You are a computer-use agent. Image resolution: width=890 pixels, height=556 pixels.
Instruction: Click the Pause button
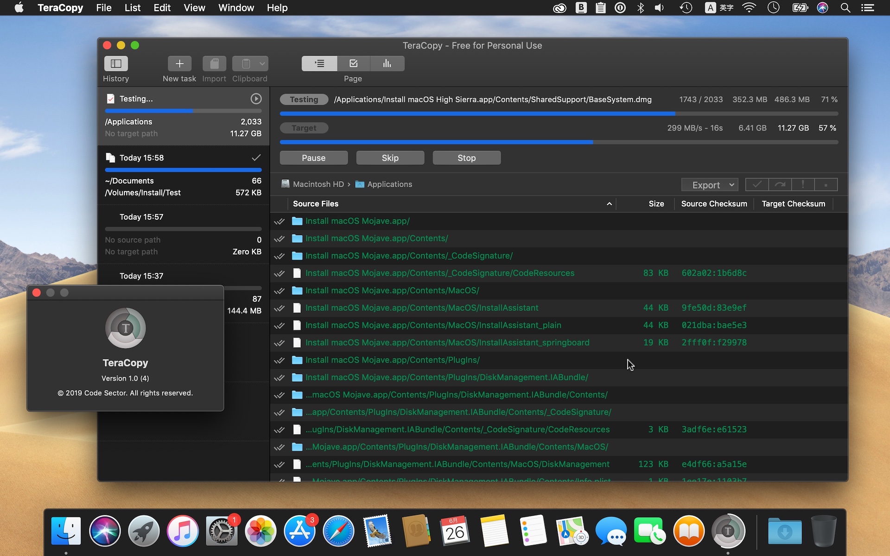pos(314,158)
